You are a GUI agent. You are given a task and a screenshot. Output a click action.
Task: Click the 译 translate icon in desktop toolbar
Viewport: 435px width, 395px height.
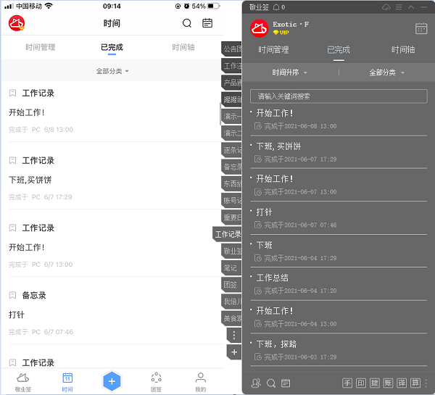point(402,383)
